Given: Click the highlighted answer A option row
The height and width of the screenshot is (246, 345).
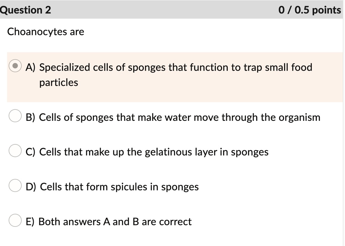Looking at the screenshot, I should 168,74.
